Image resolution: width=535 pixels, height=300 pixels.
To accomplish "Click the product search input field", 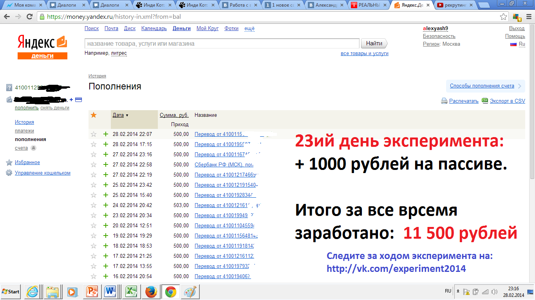I will (x=222, y=44).
